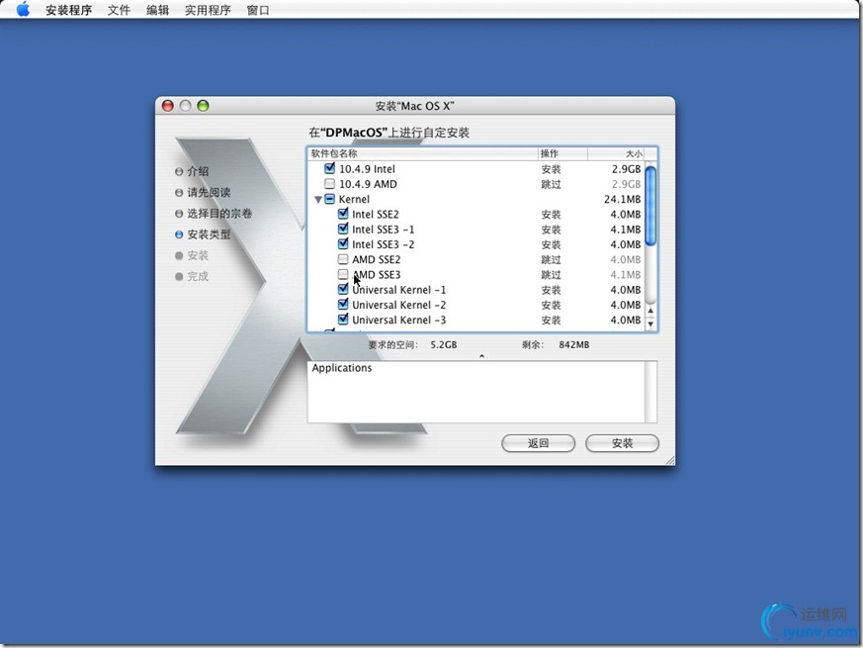
Task: Uncheck Universal Kernel -1
Action: 343,289
